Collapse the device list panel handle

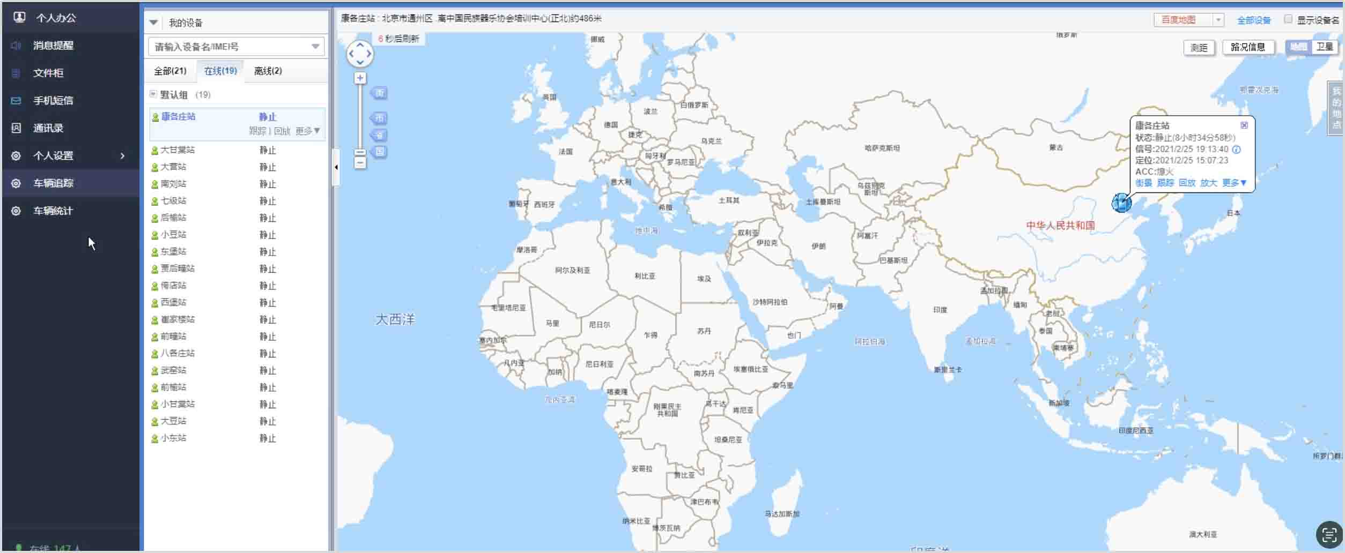tap(336, 167)
